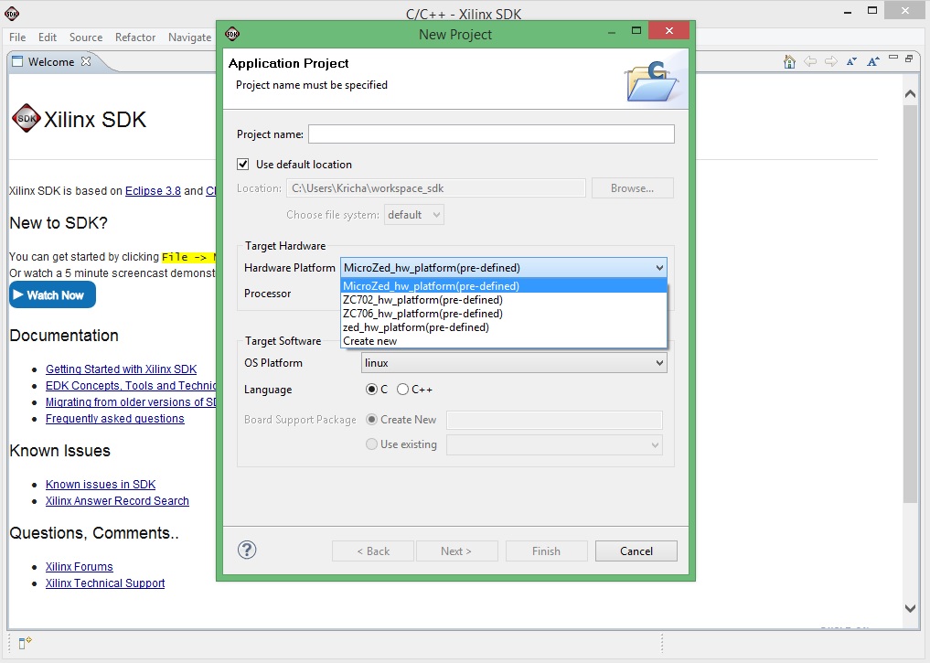Open the OS Platform linux dropdown
930x663 pixels.
pos(514,363)
